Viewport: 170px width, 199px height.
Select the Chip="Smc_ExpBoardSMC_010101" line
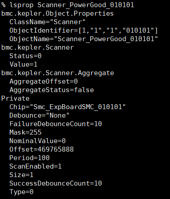pos(68,107)
